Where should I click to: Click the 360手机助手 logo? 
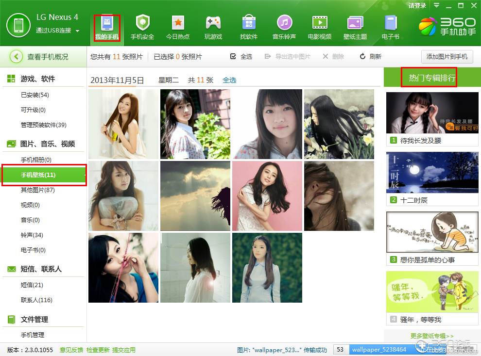pyautogui.click(x=447, y=26)
